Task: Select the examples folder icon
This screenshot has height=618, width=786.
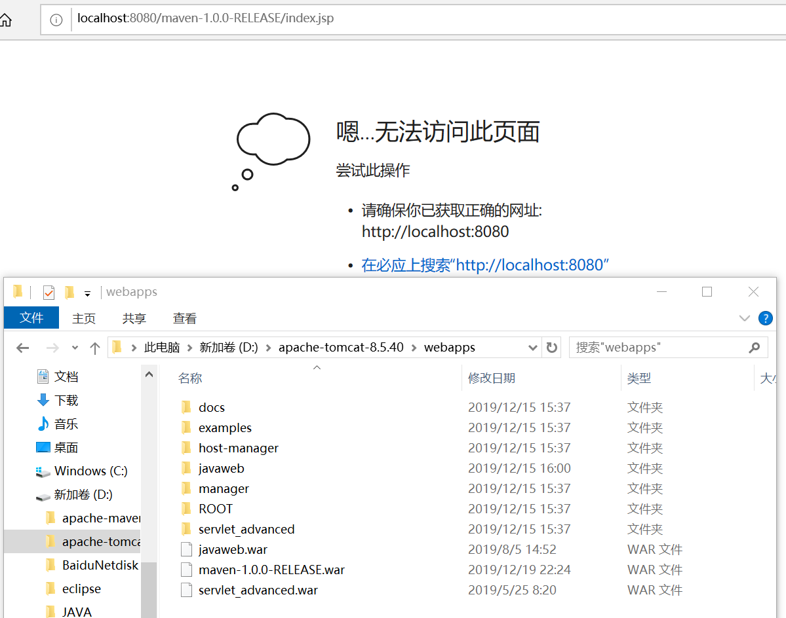Action: [x=186, y=427]
